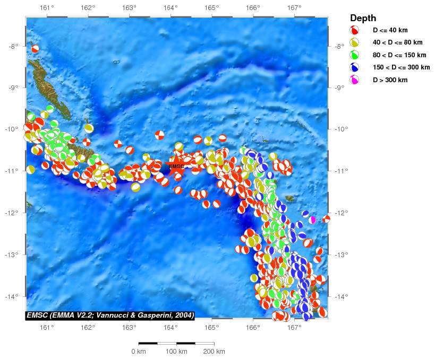435x359 pixels.
Task: Click the magenta D > 300 km legend icon
Action: click(354, 80)
